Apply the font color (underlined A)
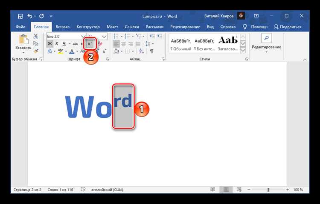Viewport: 320px width, 204px height. click(72, 51)
